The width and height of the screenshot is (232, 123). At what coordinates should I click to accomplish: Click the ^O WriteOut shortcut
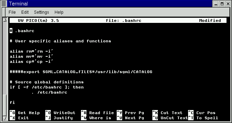point(60,113)
